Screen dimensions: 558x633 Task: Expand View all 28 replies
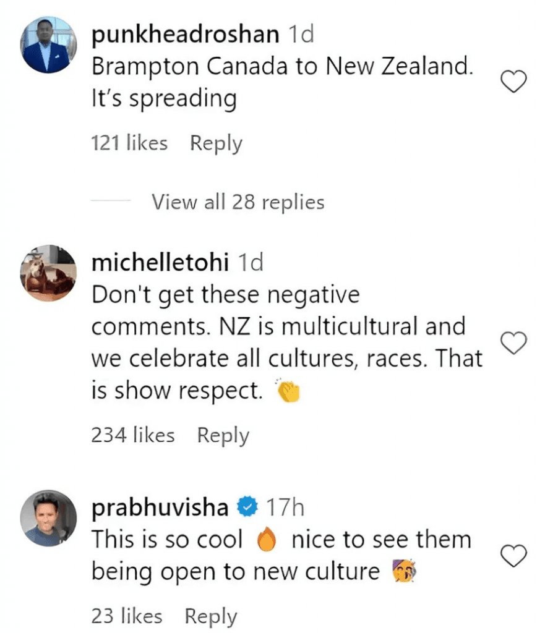click(238, 202)
